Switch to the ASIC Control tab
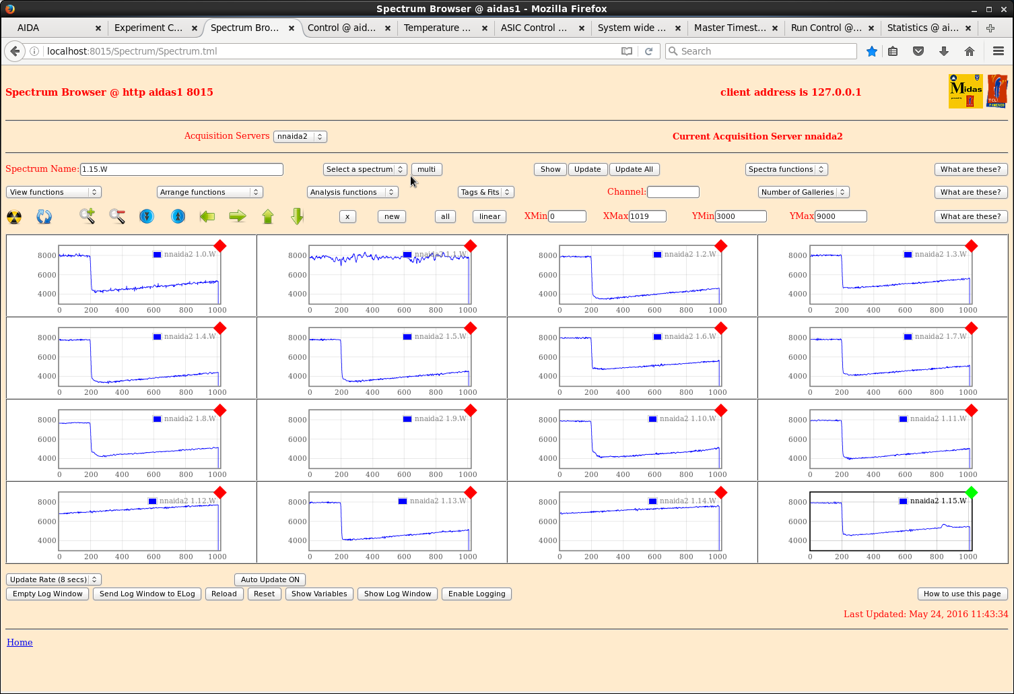Screen dimensions: 1014x694 542,28
